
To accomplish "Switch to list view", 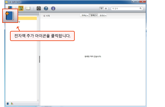I will pos(106,9).
